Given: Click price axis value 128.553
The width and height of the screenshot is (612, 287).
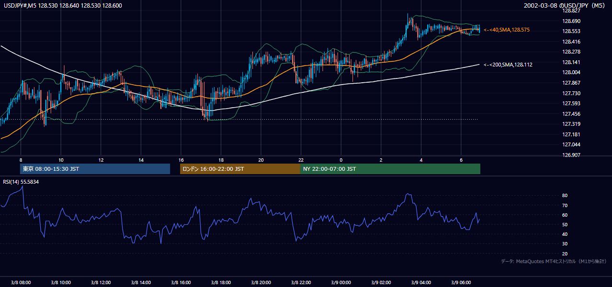Looking at the screenshot, I should point(571,31).
